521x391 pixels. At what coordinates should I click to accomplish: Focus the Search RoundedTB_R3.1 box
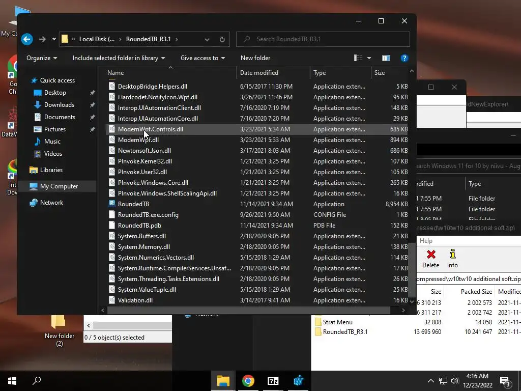coord(323,39)
